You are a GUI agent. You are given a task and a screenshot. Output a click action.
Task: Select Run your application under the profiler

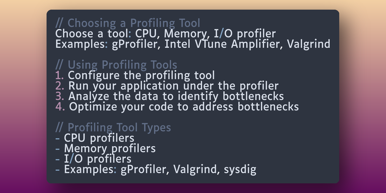pyautogui.click(x=173, y=86)
